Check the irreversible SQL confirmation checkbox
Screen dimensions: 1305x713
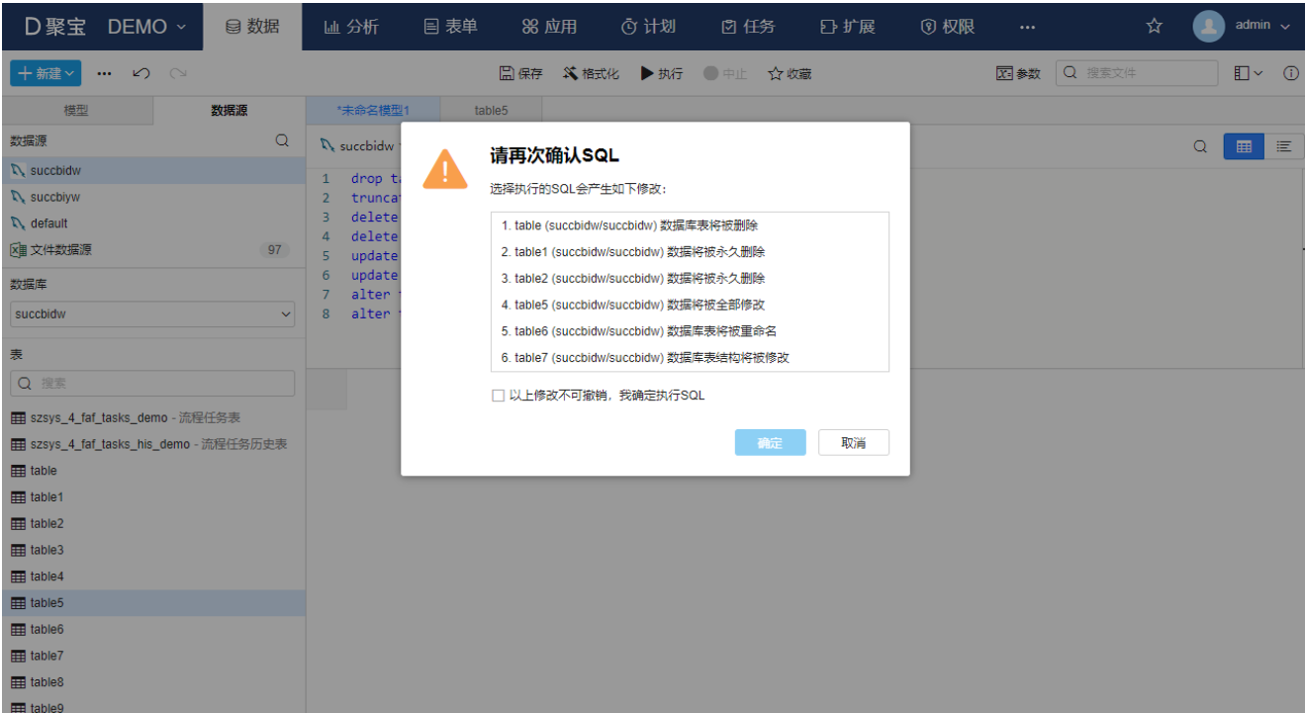(x=498, y=396)
